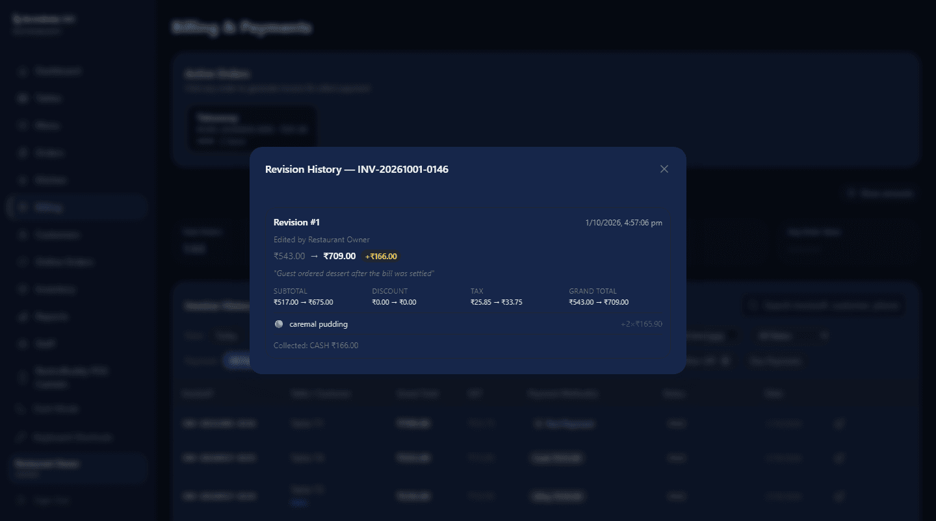This screenshot has height=521, width=936.
Task: Click the revision timestamp '1/10/2026, 4:57:06 pm'
Action: 624,223
